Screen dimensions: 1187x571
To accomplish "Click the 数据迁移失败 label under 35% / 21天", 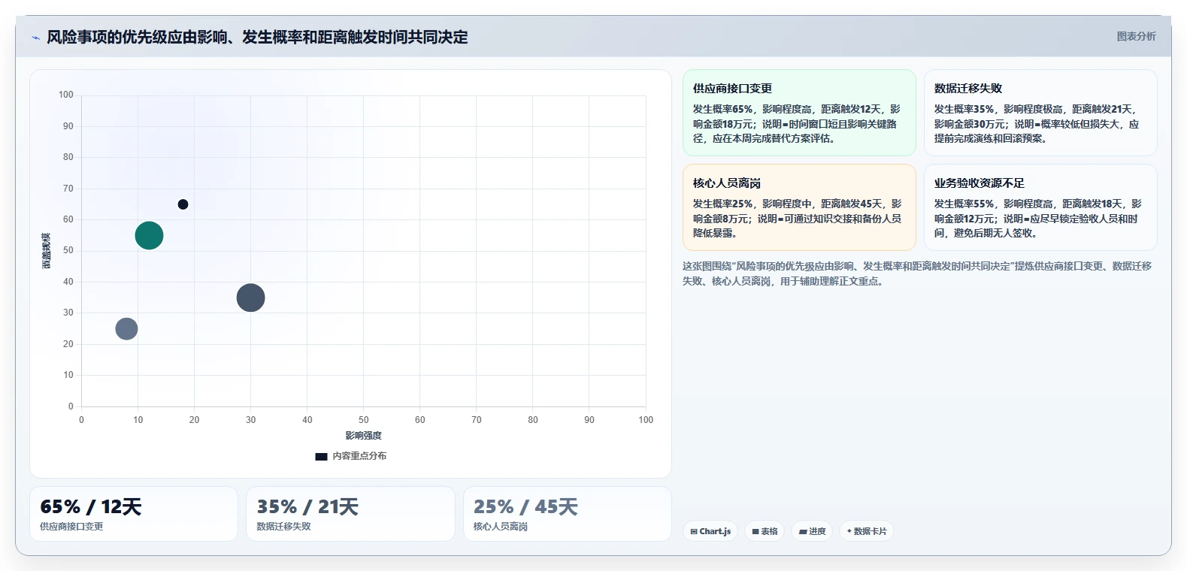I will (283, 527).
